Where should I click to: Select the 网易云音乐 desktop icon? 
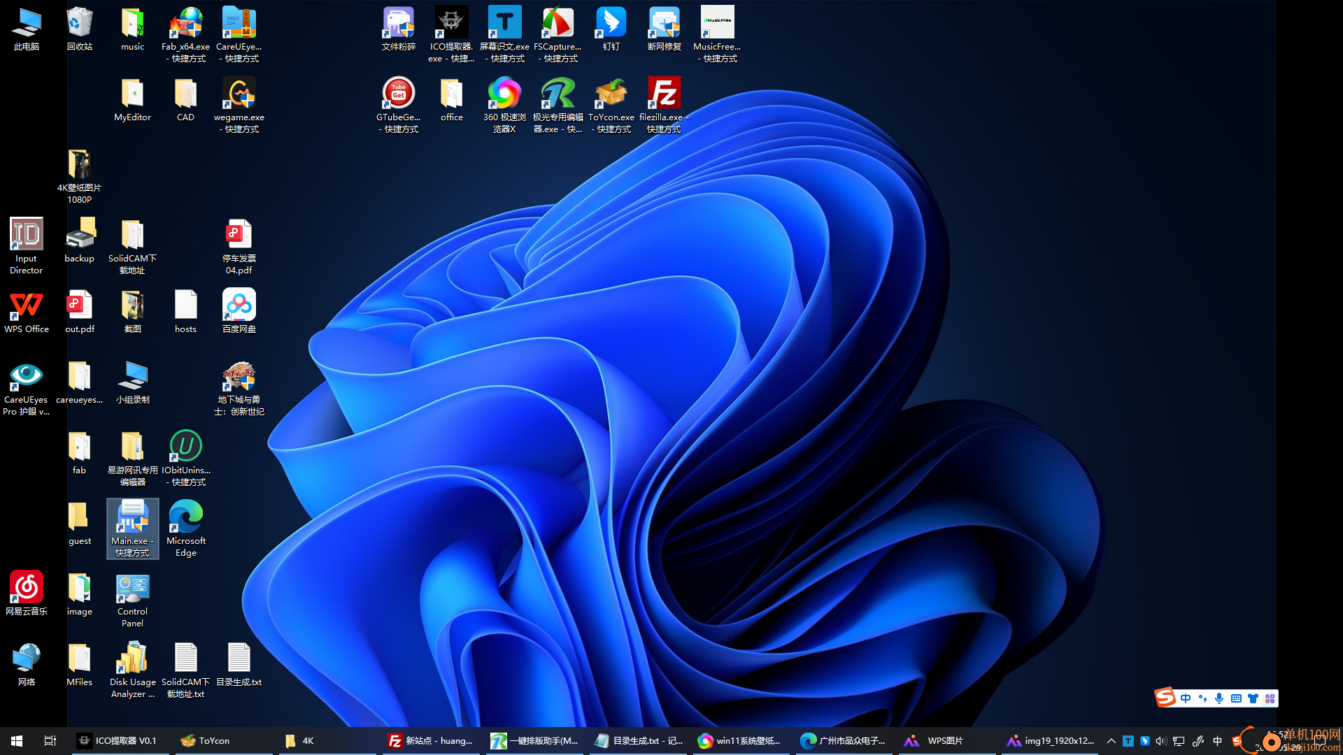(27, 594)
